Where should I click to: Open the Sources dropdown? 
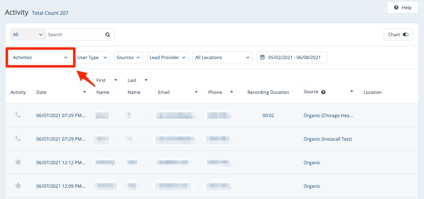click(x=128, y=57)
